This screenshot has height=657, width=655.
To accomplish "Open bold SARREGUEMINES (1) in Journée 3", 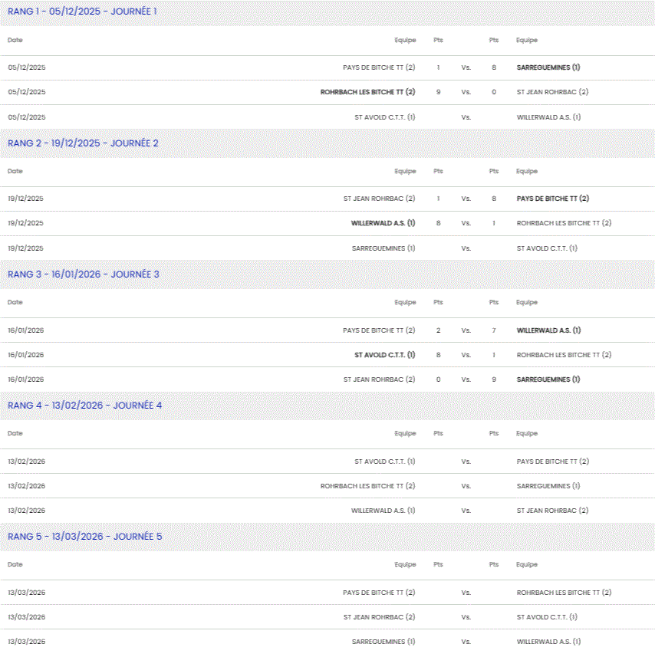I will (x=548, y=379).
